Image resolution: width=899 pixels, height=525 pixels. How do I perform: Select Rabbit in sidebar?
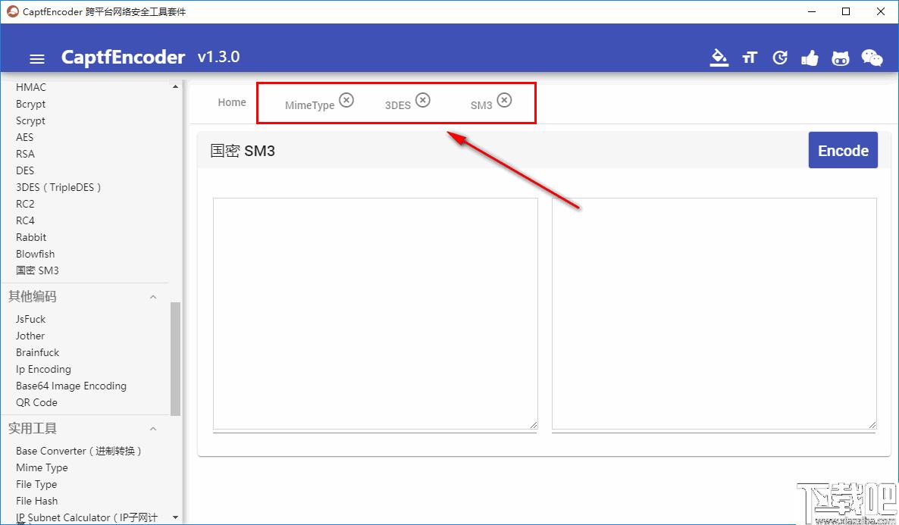[31, 236]
